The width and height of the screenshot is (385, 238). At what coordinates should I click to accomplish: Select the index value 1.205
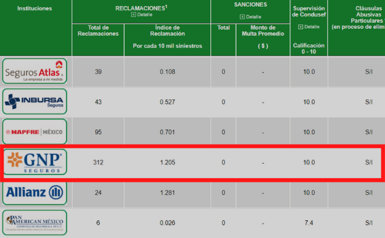[x=167, y=162]
